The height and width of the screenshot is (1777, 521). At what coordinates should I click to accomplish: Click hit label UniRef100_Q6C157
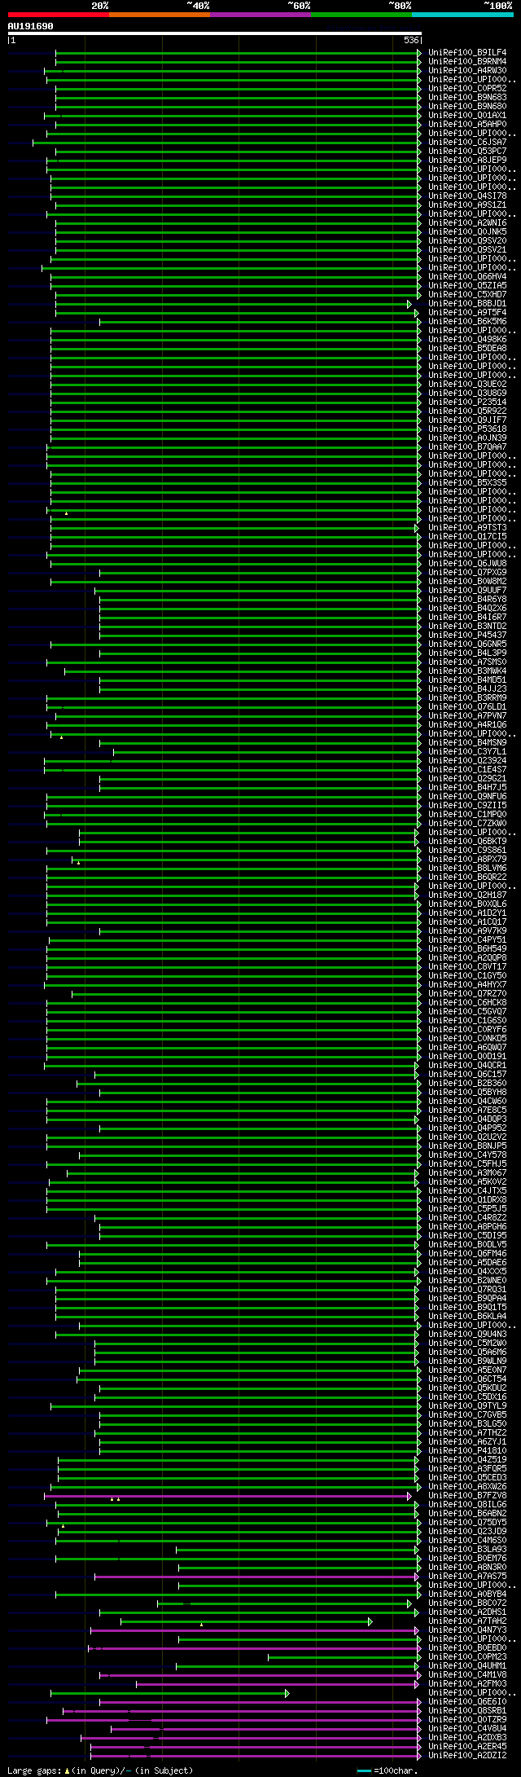[x=467, y=1074]
